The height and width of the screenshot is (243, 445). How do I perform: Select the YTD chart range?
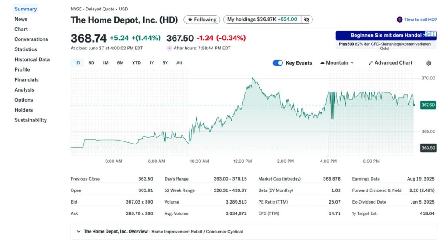136,63
